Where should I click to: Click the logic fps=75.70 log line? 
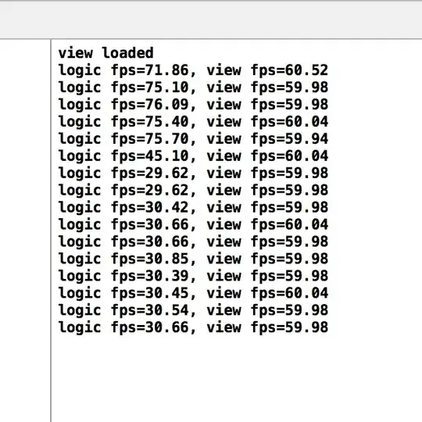pos(193,138)
